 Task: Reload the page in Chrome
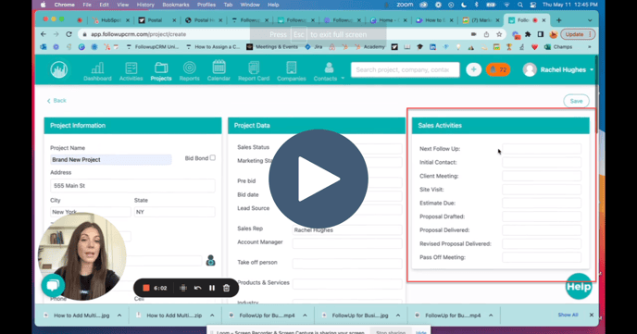coord(69,34)
